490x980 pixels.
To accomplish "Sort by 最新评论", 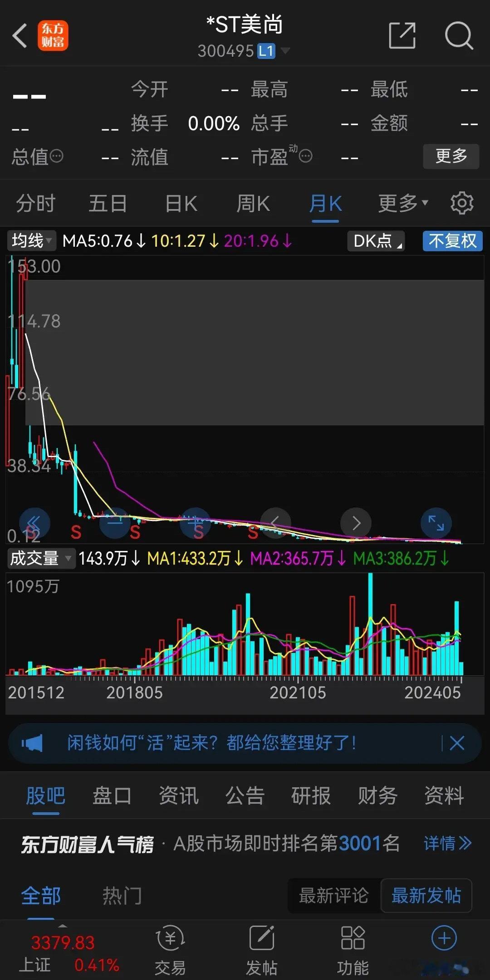I will (334, 896).
